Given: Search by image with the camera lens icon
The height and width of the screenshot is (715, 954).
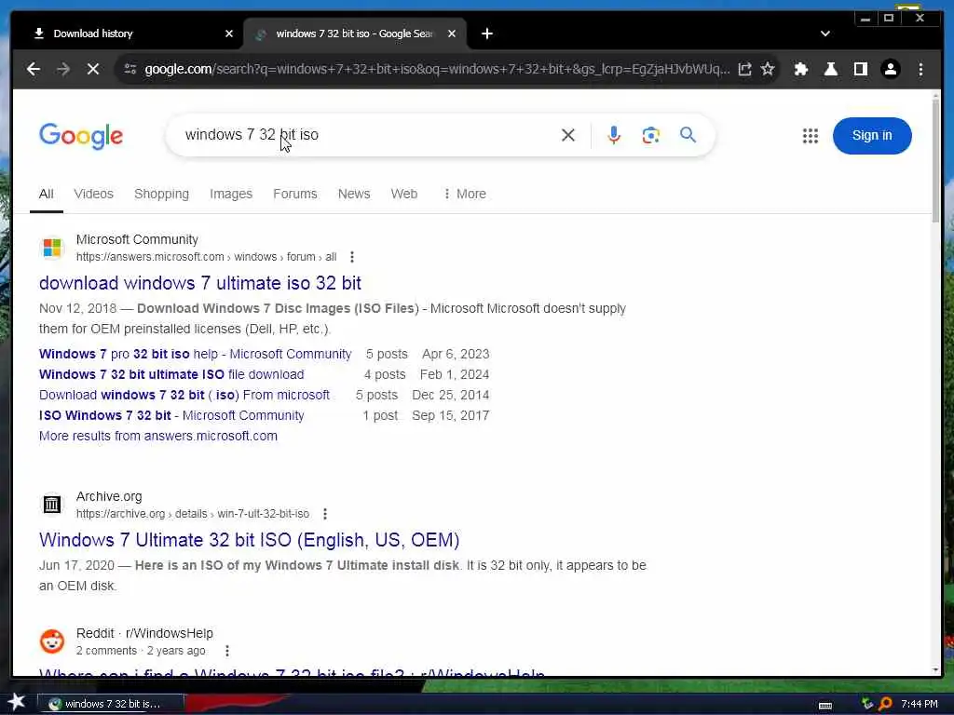Looking at the screenshot, I should pyautogui.click(x=651, y=135).
